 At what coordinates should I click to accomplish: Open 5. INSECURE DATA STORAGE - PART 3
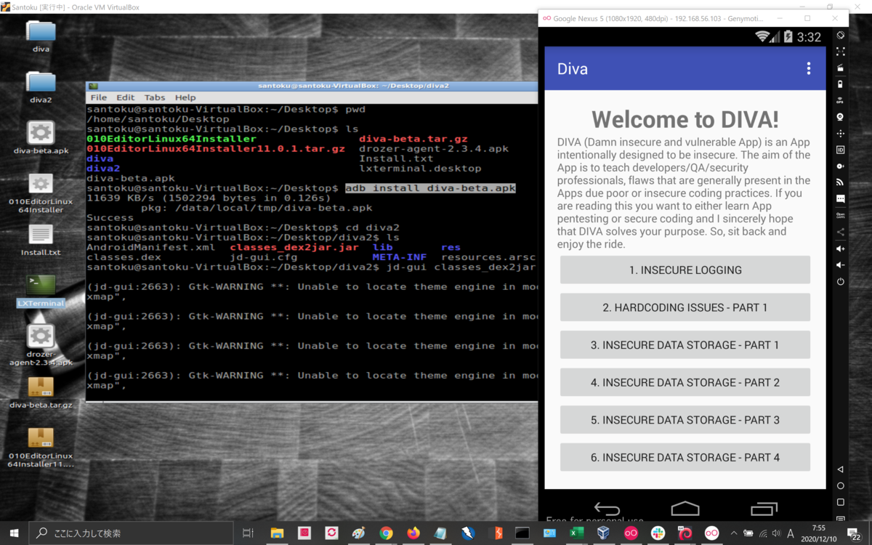click(685, 420)
